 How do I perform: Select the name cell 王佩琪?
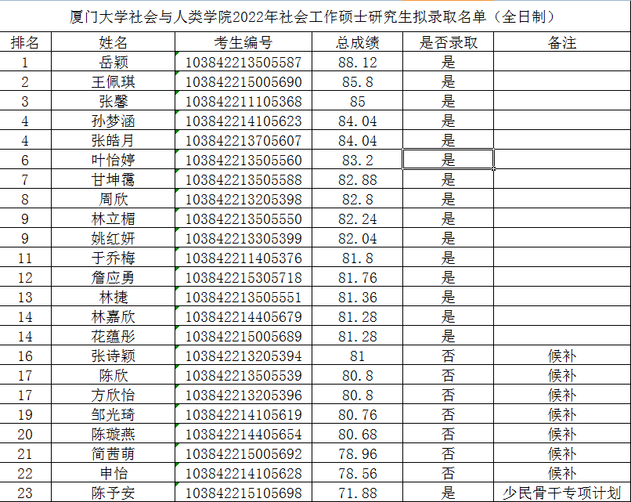113,81
